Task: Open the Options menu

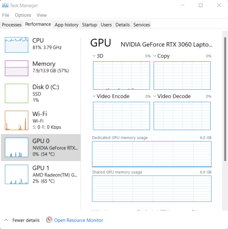Action: click(23, 15)
